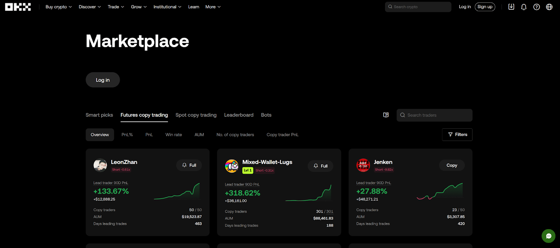The width and height of the screenshot is (560, 248).
Task: Focus the Search crypto field
Action: [x=418, y=7]
